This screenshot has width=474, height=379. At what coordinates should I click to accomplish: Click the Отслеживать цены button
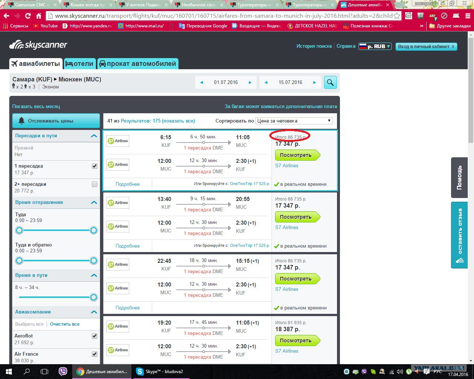pos(56,121)
